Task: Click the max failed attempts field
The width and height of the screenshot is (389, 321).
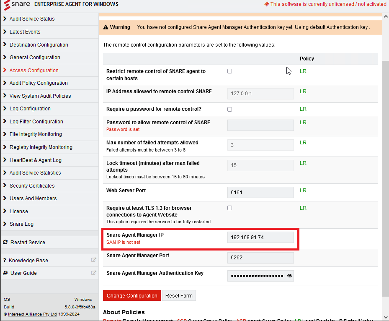Action: (260, 145)
